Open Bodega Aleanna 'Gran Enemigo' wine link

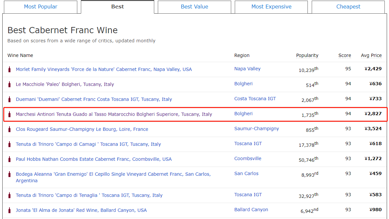113,177
